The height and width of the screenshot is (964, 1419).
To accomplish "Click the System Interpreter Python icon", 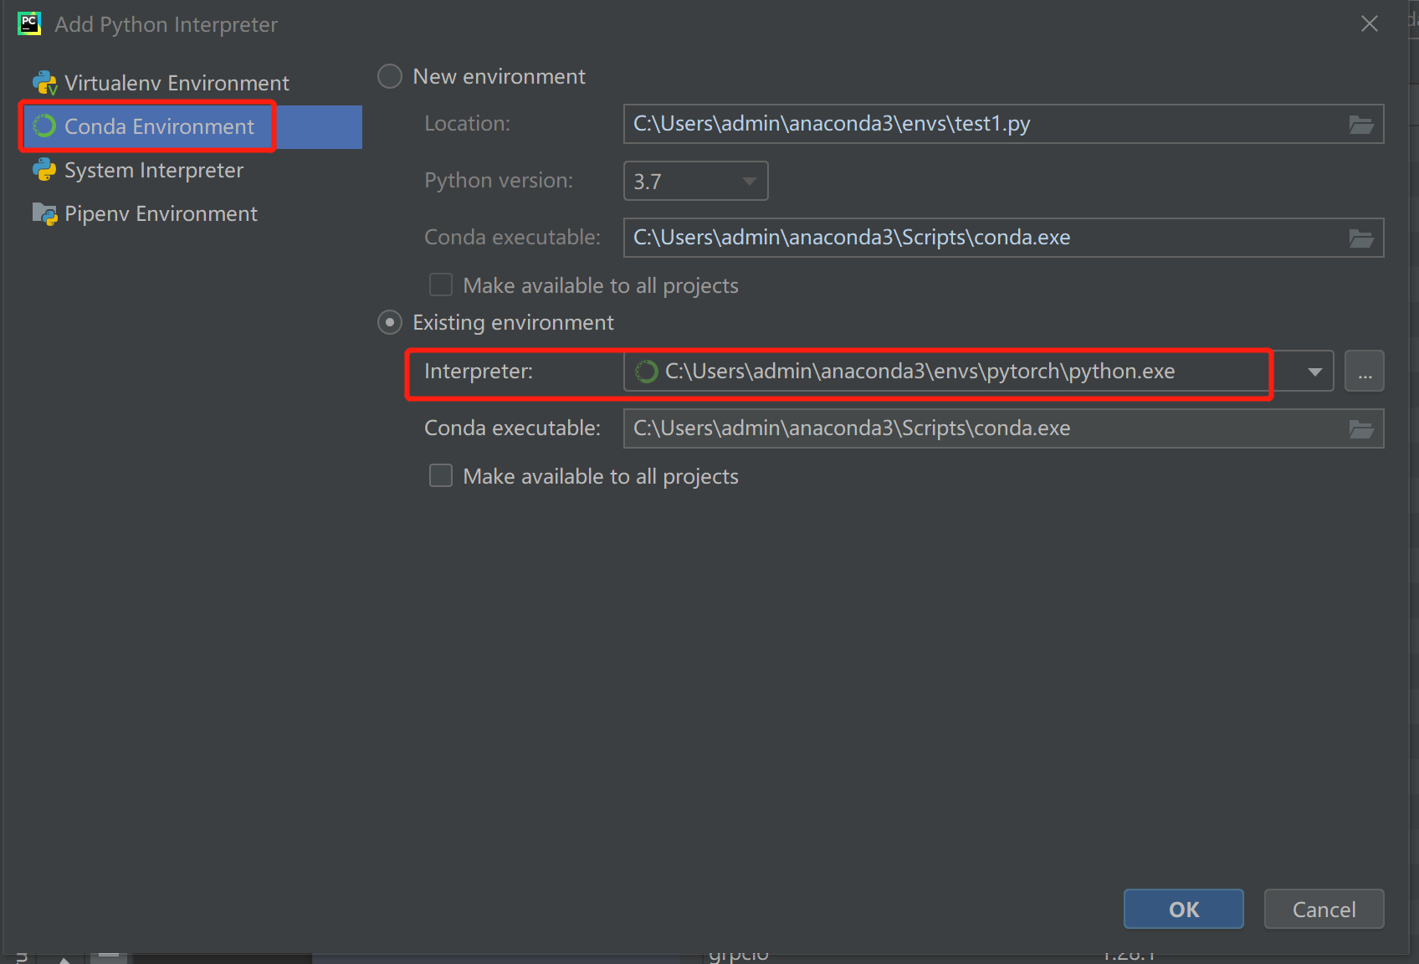I will (44, 170).
